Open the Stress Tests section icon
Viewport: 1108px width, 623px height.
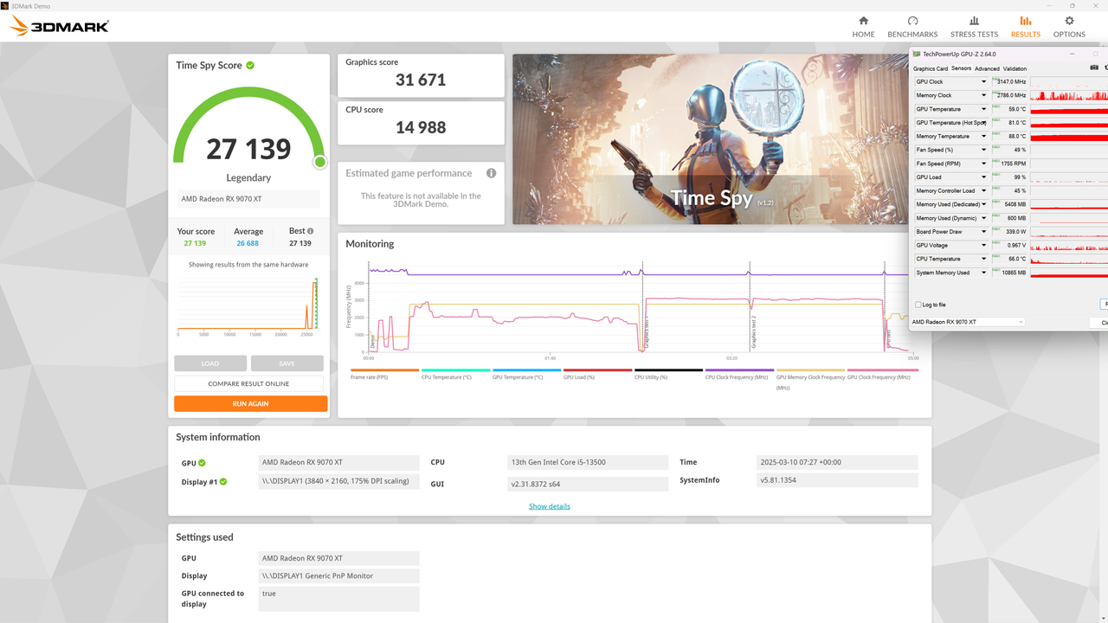[x=974, y=21]
